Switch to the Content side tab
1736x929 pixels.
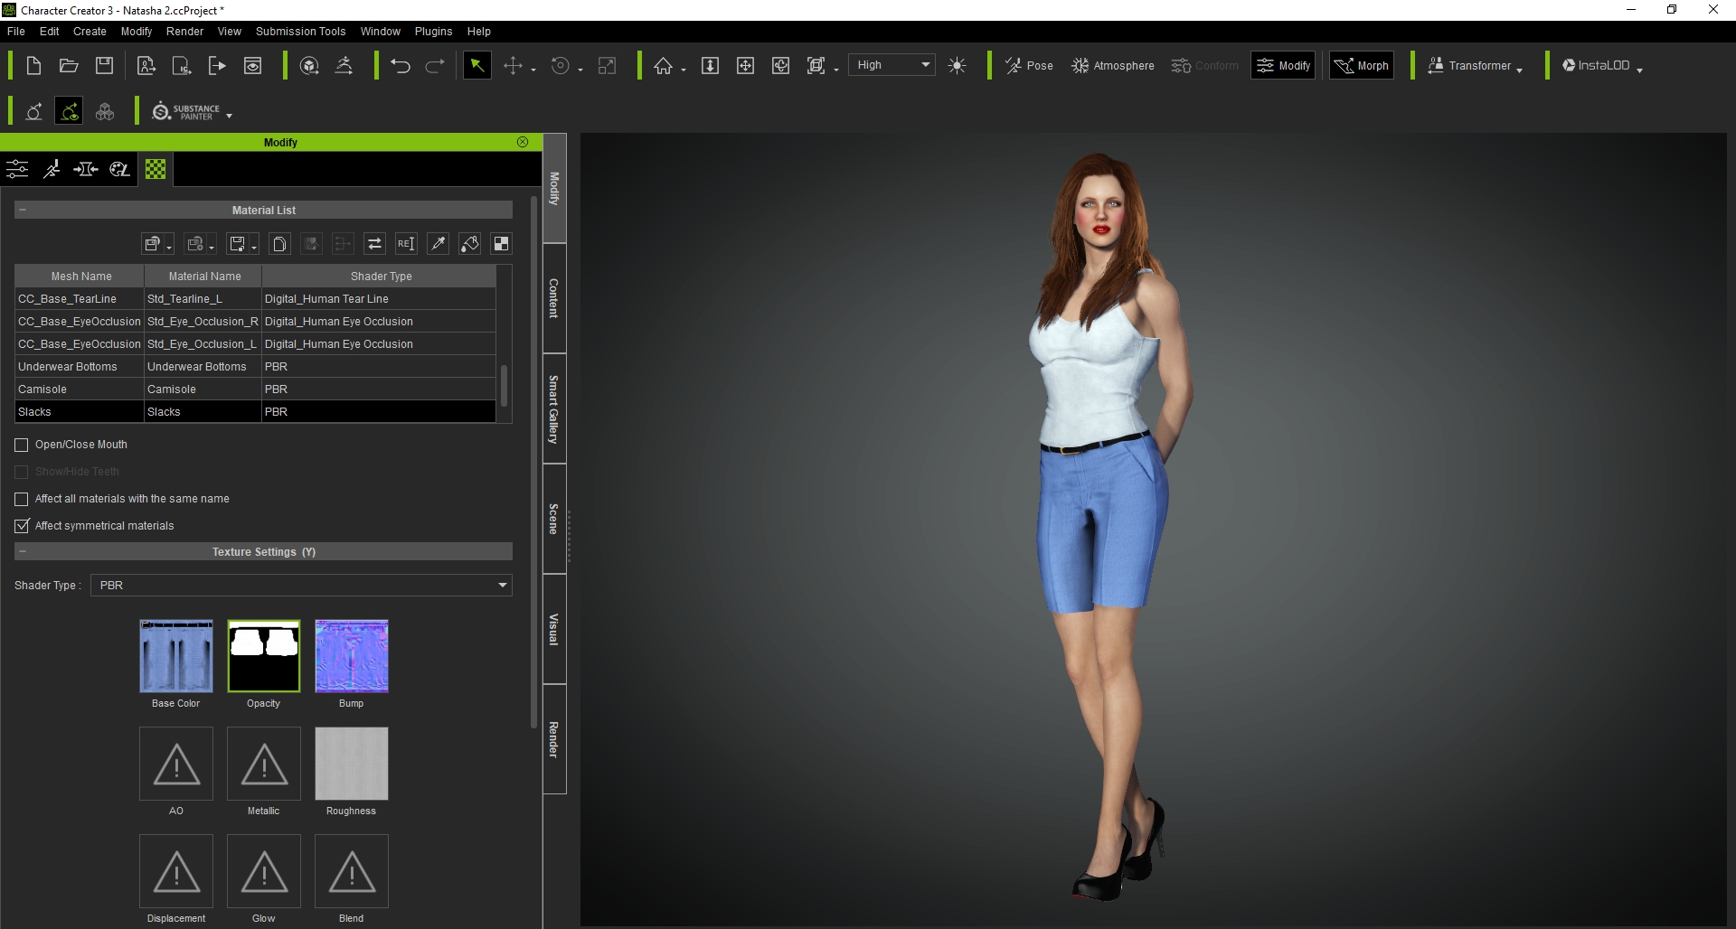point(554,298)
